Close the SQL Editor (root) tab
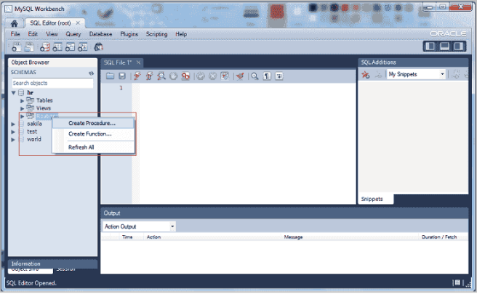This screenshot has width=477, height=294. pyautogui.click(x=78, y=23)
